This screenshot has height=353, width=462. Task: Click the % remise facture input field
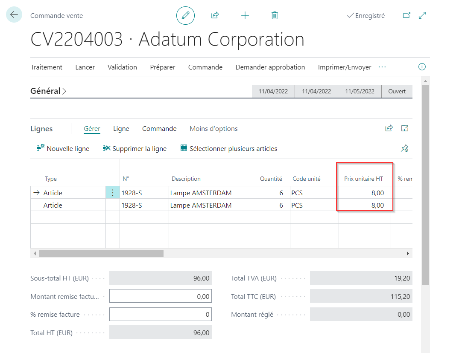coord(161,314)
